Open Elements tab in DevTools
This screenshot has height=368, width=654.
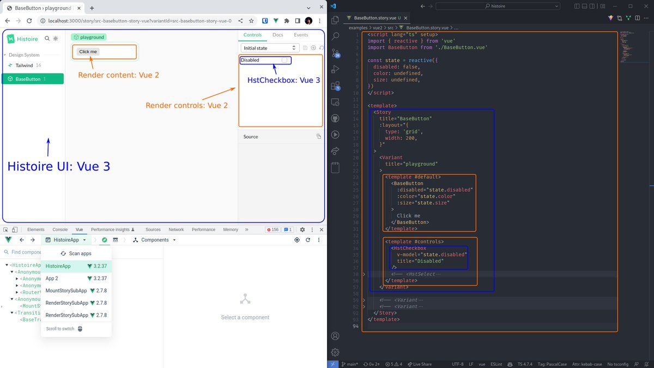(36, 230)
